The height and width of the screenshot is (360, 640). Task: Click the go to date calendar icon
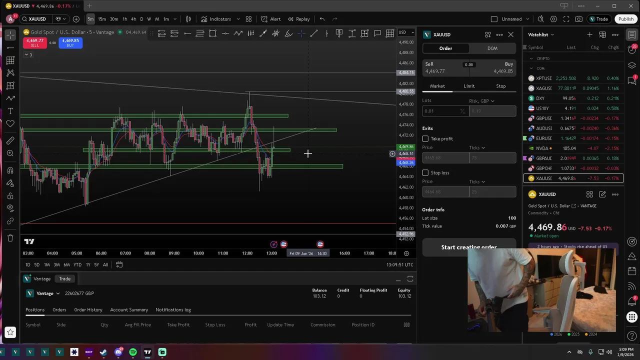click(119, 264)
